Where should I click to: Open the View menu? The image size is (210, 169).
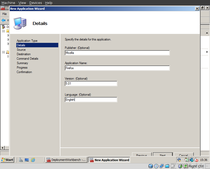pos(22,3)
